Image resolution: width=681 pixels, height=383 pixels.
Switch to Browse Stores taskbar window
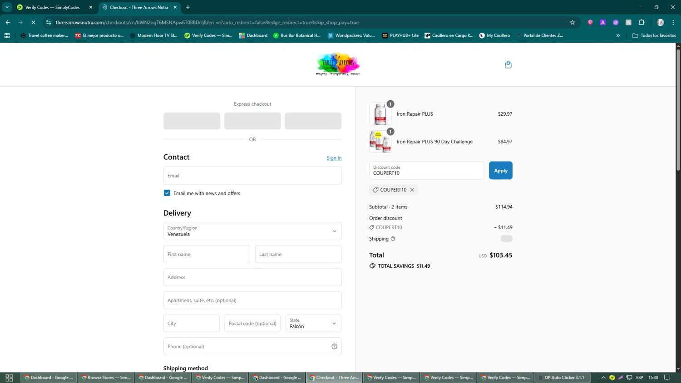pos(106,378)
